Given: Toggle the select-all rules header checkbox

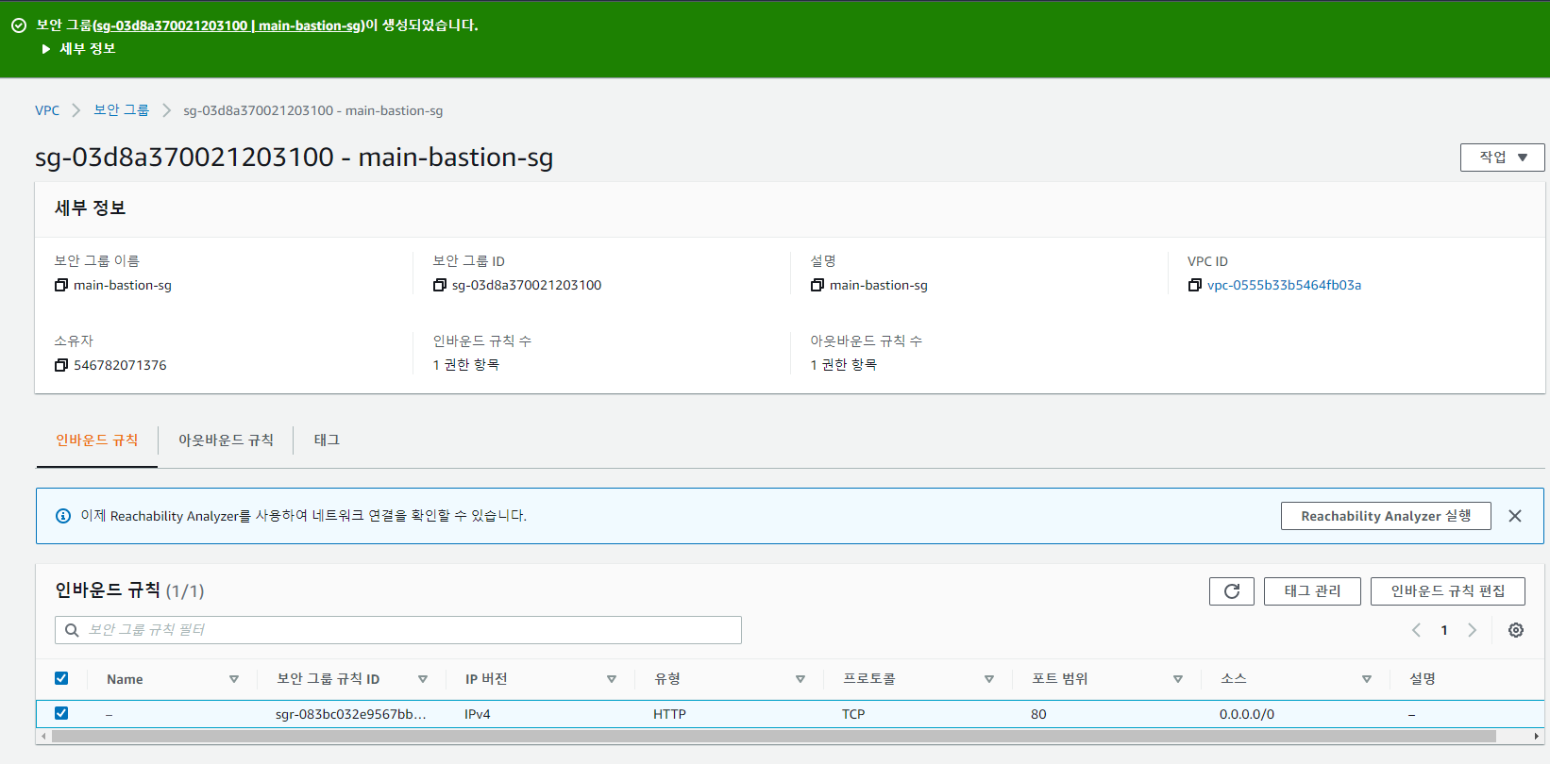Looking at the screenshot, I should [x=61, y=678].
